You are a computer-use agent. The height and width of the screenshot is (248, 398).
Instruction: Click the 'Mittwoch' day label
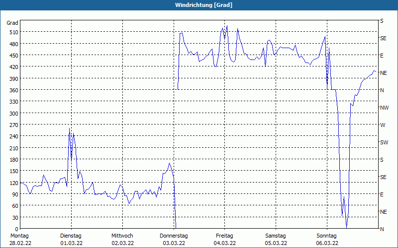point(122,236)
